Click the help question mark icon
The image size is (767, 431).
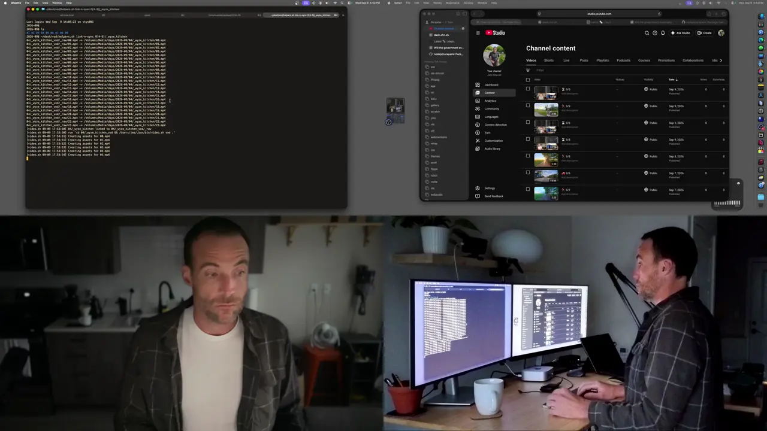click(x=654, y=33)
